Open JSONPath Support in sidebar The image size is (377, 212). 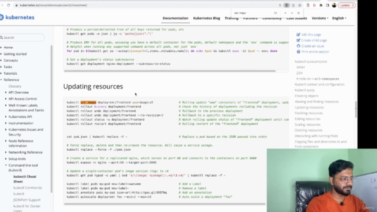click(x=27, y=200)
